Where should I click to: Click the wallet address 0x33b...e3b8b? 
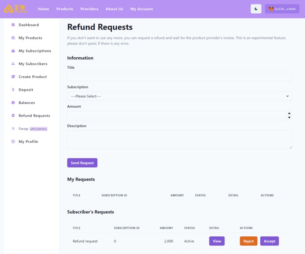pos(285,9)
